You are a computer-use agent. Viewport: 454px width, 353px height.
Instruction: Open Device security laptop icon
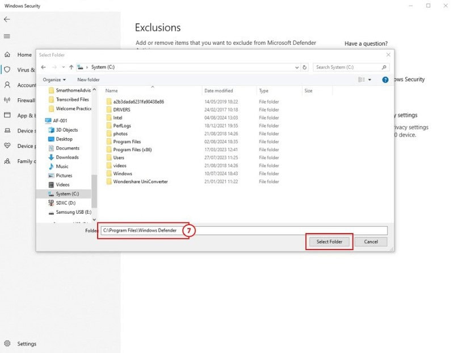coord(7,131)
